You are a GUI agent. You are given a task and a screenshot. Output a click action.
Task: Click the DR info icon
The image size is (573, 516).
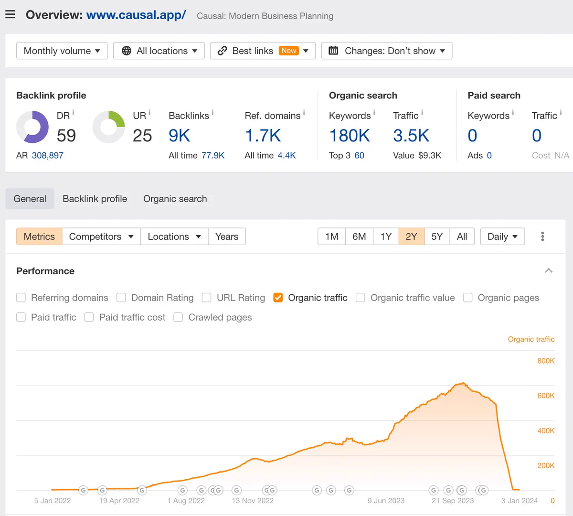(x=73, y=113)
